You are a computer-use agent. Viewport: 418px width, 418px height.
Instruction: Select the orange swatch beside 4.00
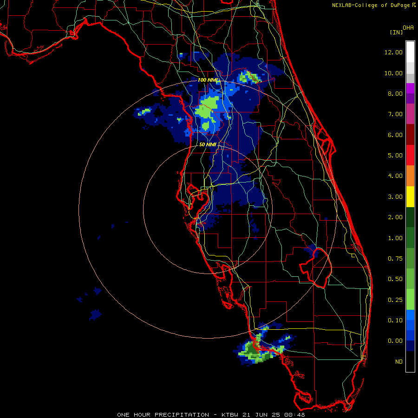410,176
